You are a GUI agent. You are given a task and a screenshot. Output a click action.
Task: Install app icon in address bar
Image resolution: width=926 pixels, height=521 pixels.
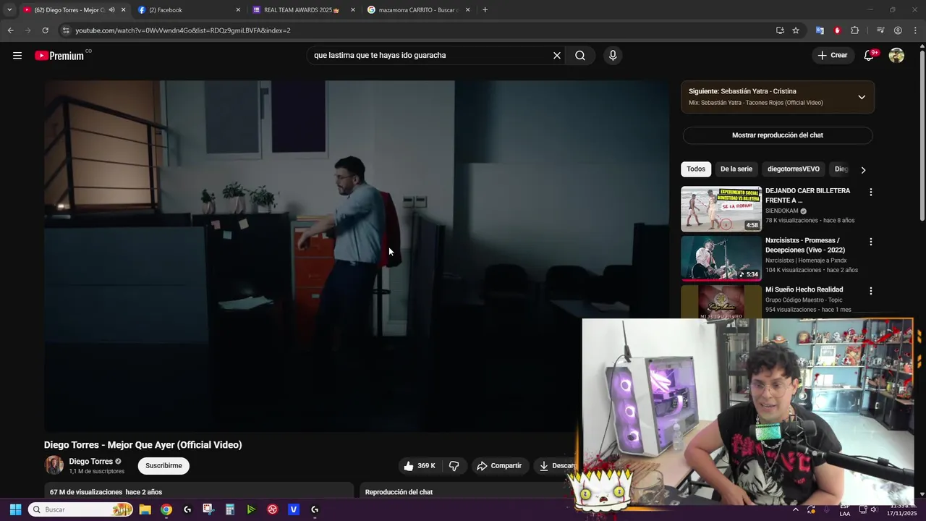780,30
